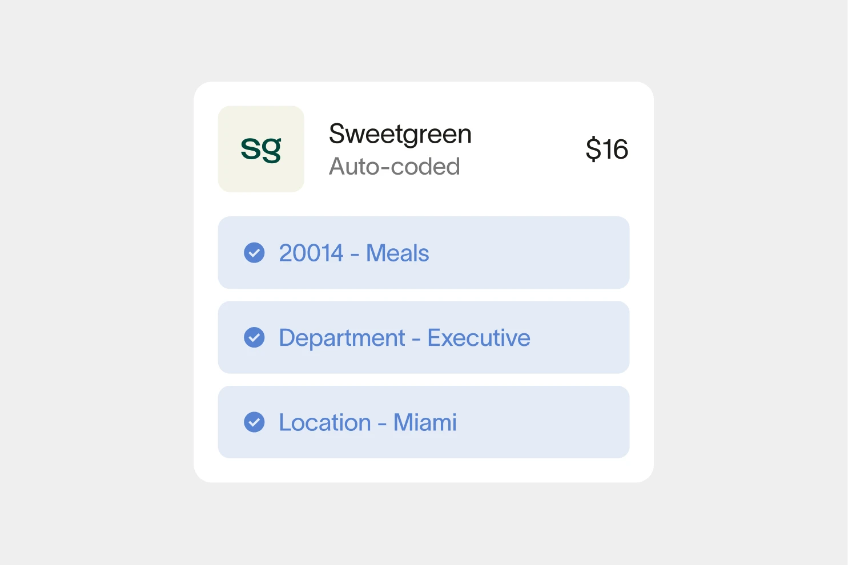
Task: Click the Auto-coded status label
Action: click(x=394, y=167)
